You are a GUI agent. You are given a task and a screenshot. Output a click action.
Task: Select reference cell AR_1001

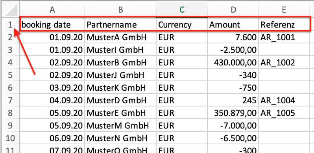pyautogui.click(x=284, y=37)
